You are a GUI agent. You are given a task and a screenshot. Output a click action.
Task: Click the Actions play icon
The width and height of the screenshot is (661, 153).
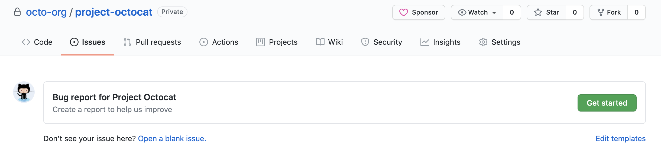tap(204, 42)
